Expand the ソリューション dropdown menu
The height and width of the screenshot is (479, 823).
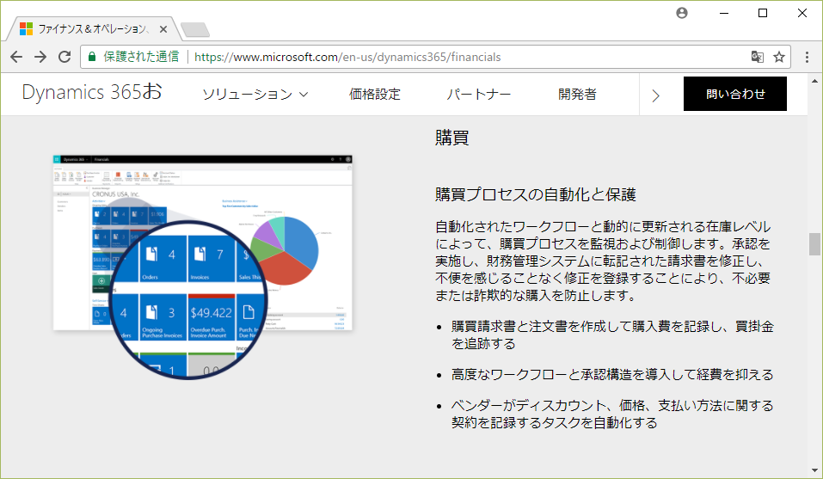click(x=255, y=95)
